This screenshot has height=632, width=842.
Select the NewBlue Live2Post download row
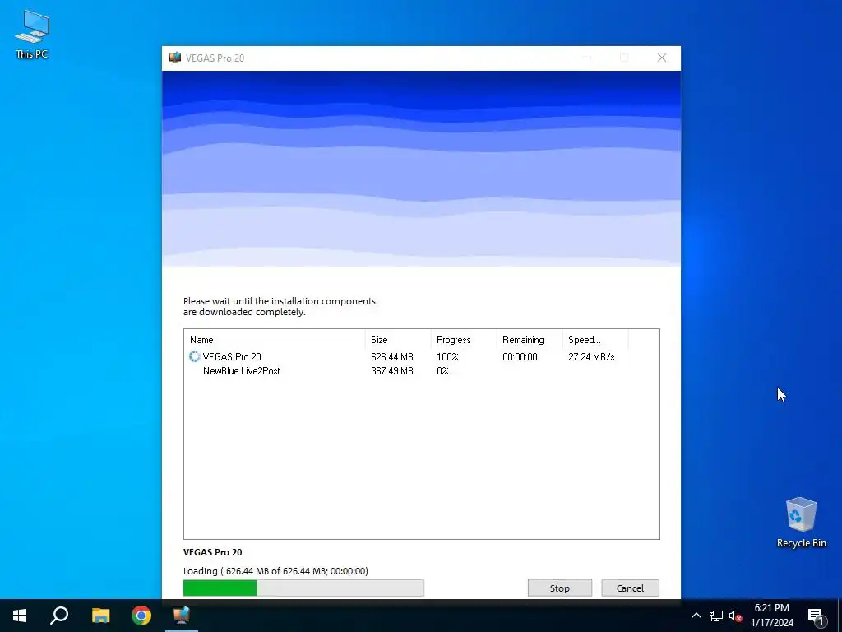tap(422, 371)
